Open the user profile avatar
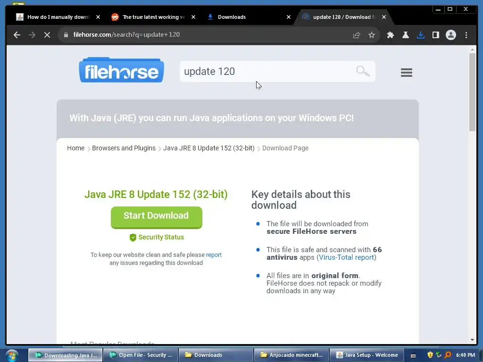 click(x=450, y=35)
